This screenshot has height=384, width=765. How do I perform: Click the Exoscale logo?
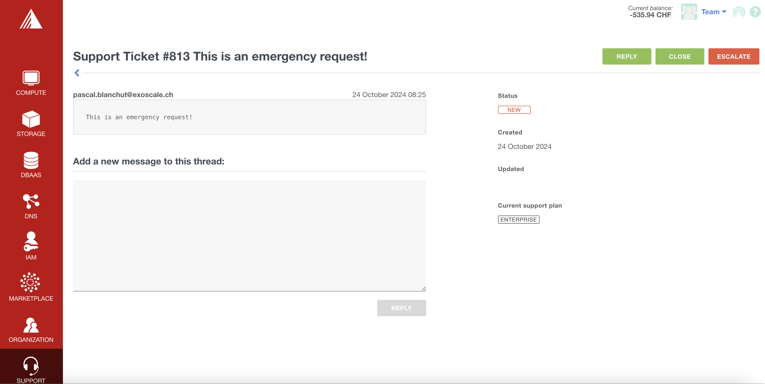coord(31,19)
